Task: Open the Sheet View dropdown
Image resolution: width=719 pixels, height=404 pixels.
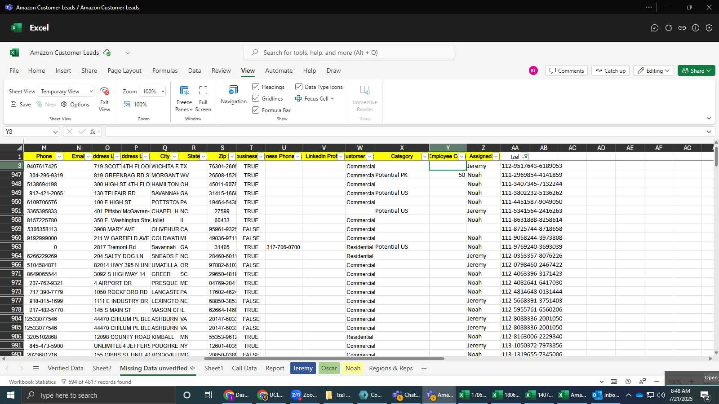Action: [66, 91]
